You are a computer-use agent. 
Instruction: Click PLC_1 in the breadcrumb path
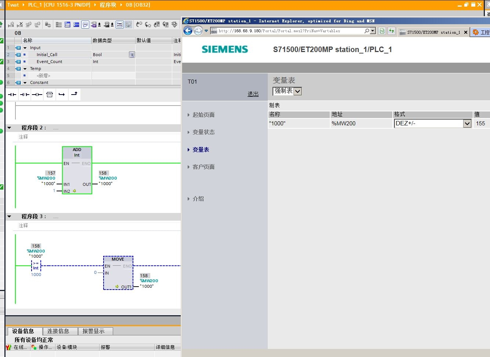(59, 5)
